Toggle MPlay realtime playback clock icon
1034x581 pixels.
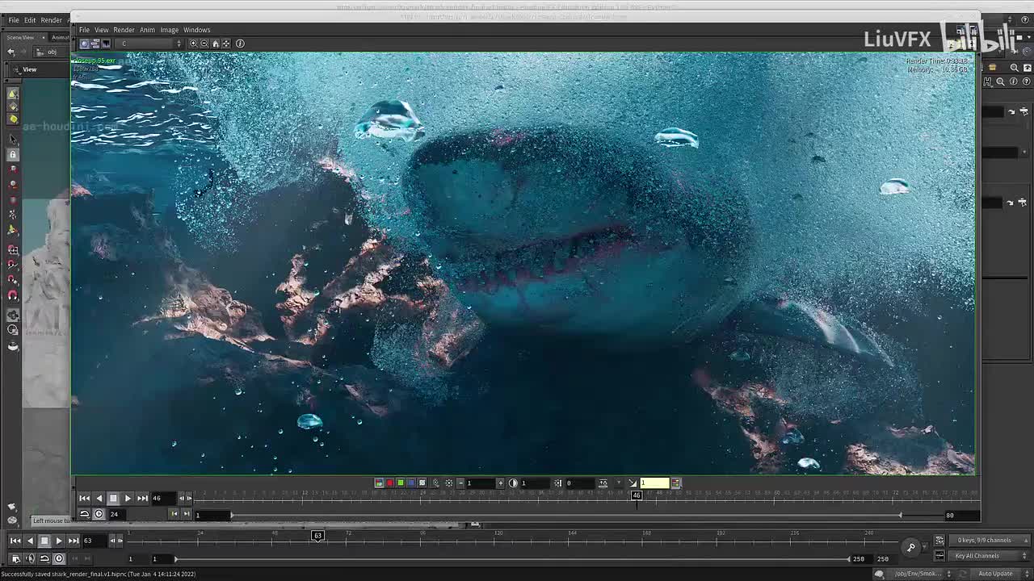coord(99,514)
